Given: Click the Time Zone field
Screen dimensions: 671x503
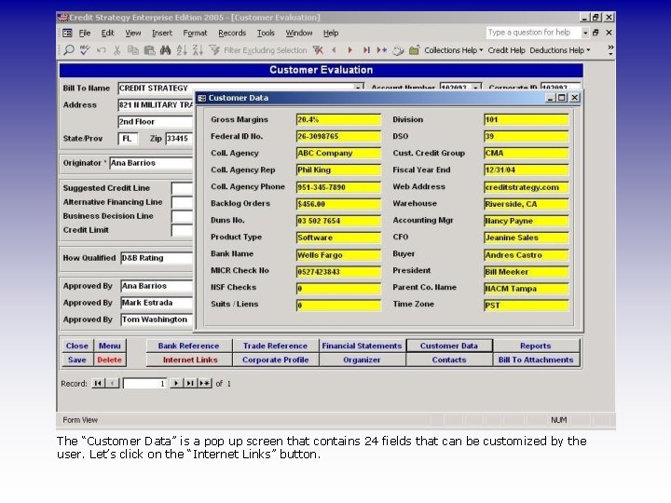Looking at the screenshot, I should [x=526, y=305].
